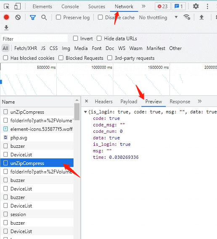Click the import HAR upload arrow
217x239 pixels.
pyautogui.click(x=201, y=17)
